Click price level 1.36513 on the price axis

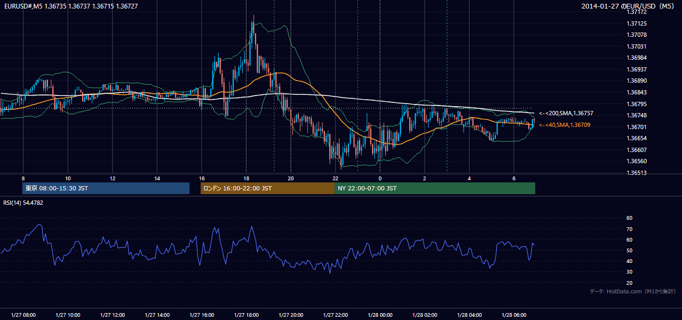click(637, 173)
